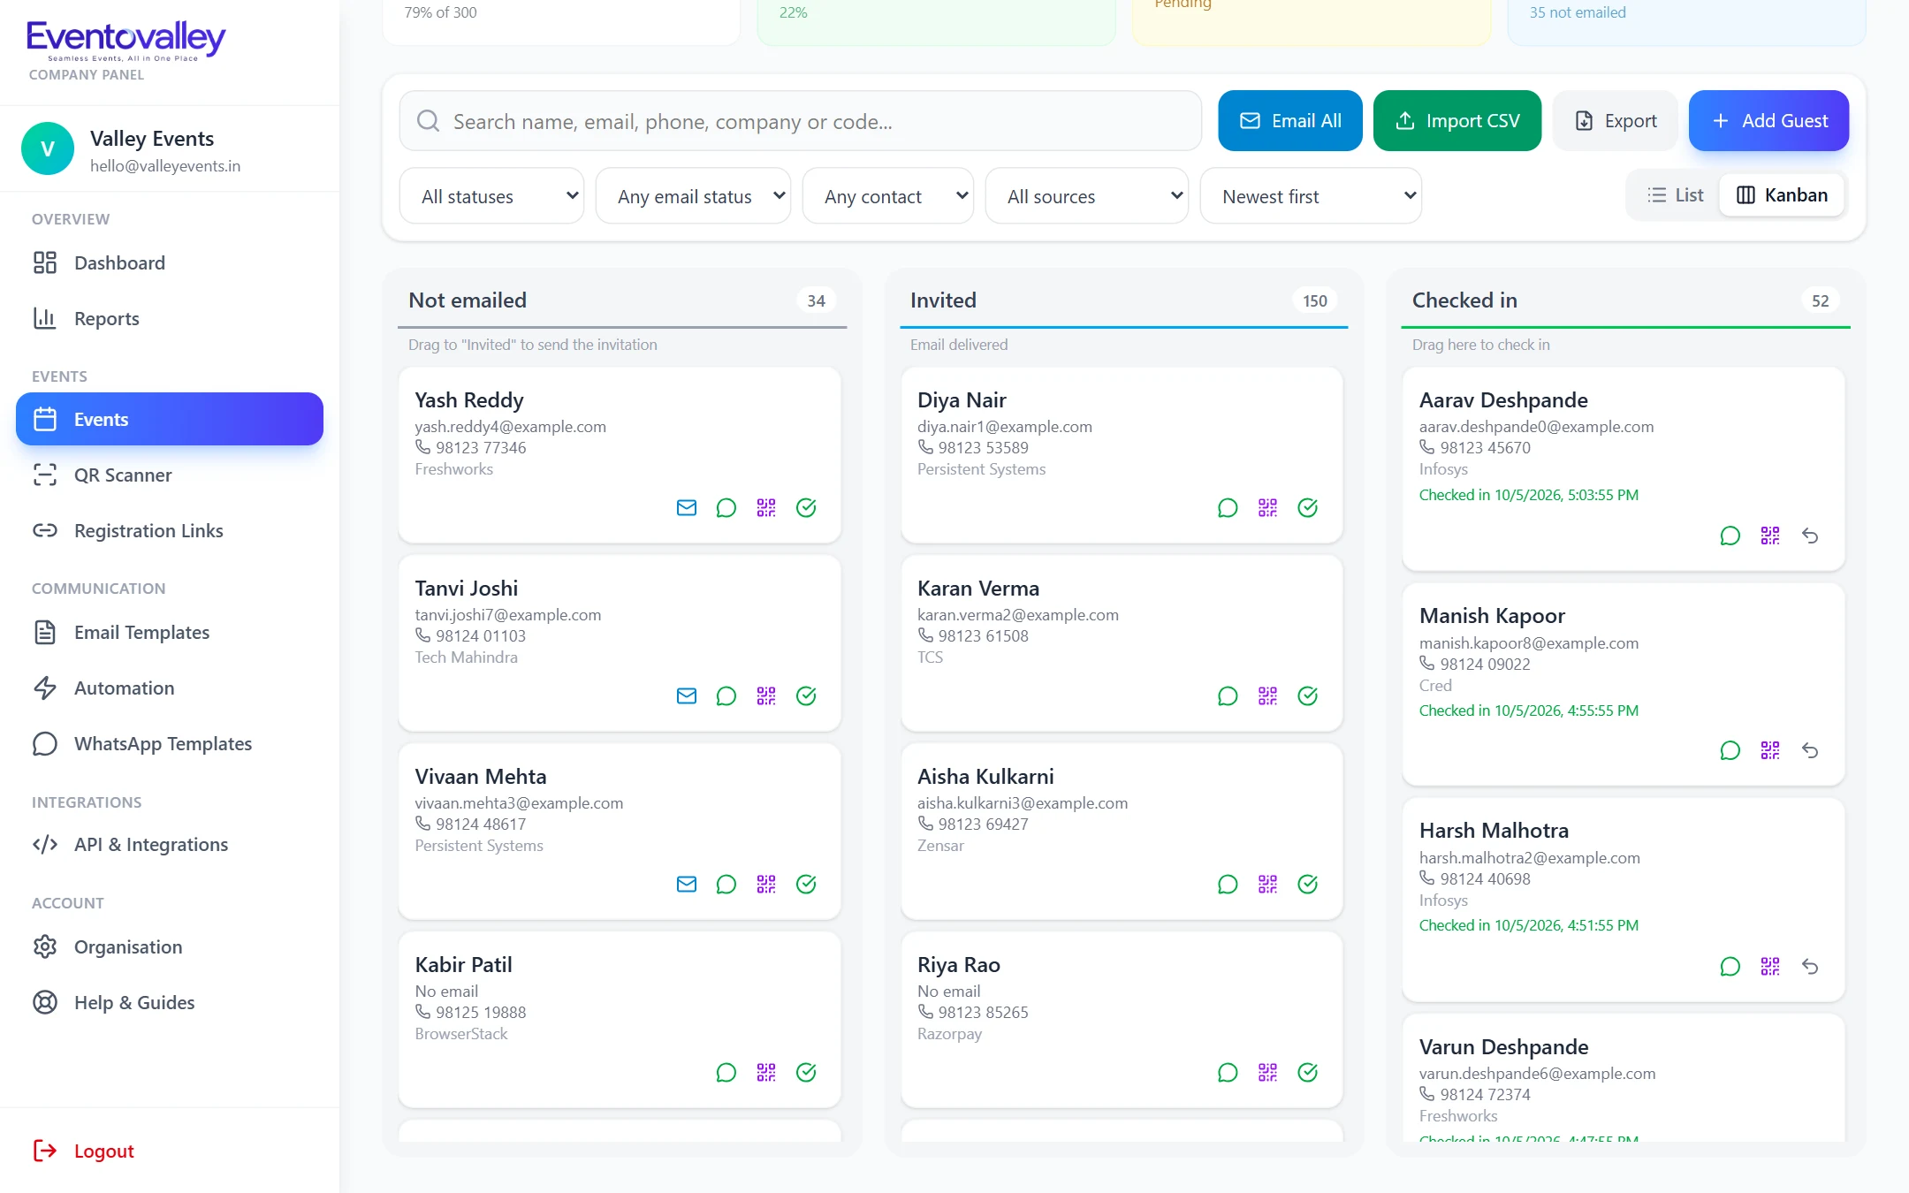Open Registration Links page
1909x1193 pixels.
tap(170, 530)
